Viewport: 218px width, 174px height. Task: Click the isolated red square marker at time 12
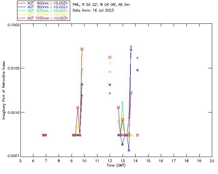110,57
